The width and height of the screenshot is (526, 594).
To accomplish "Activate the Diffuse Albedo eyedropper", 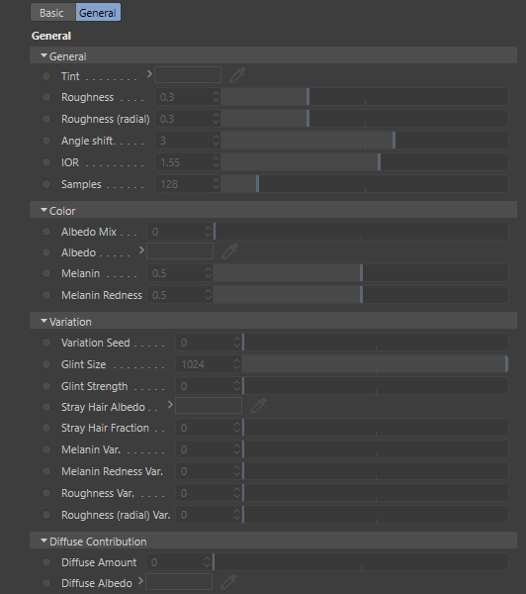I will tap(229, 581).
